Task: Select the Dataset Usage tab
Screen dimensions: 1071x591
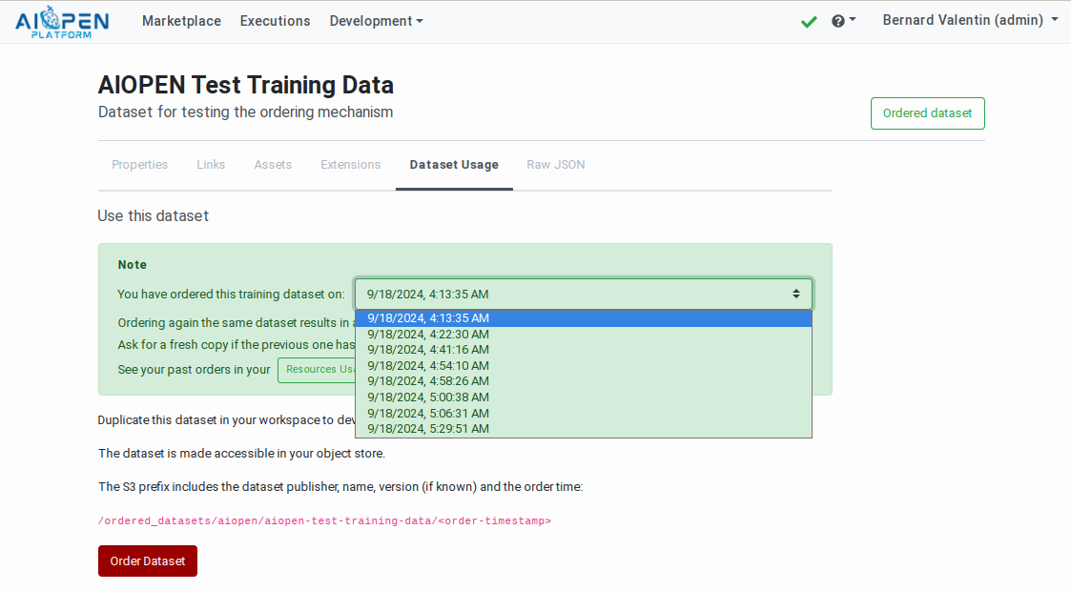Action: tap(454, 165)
